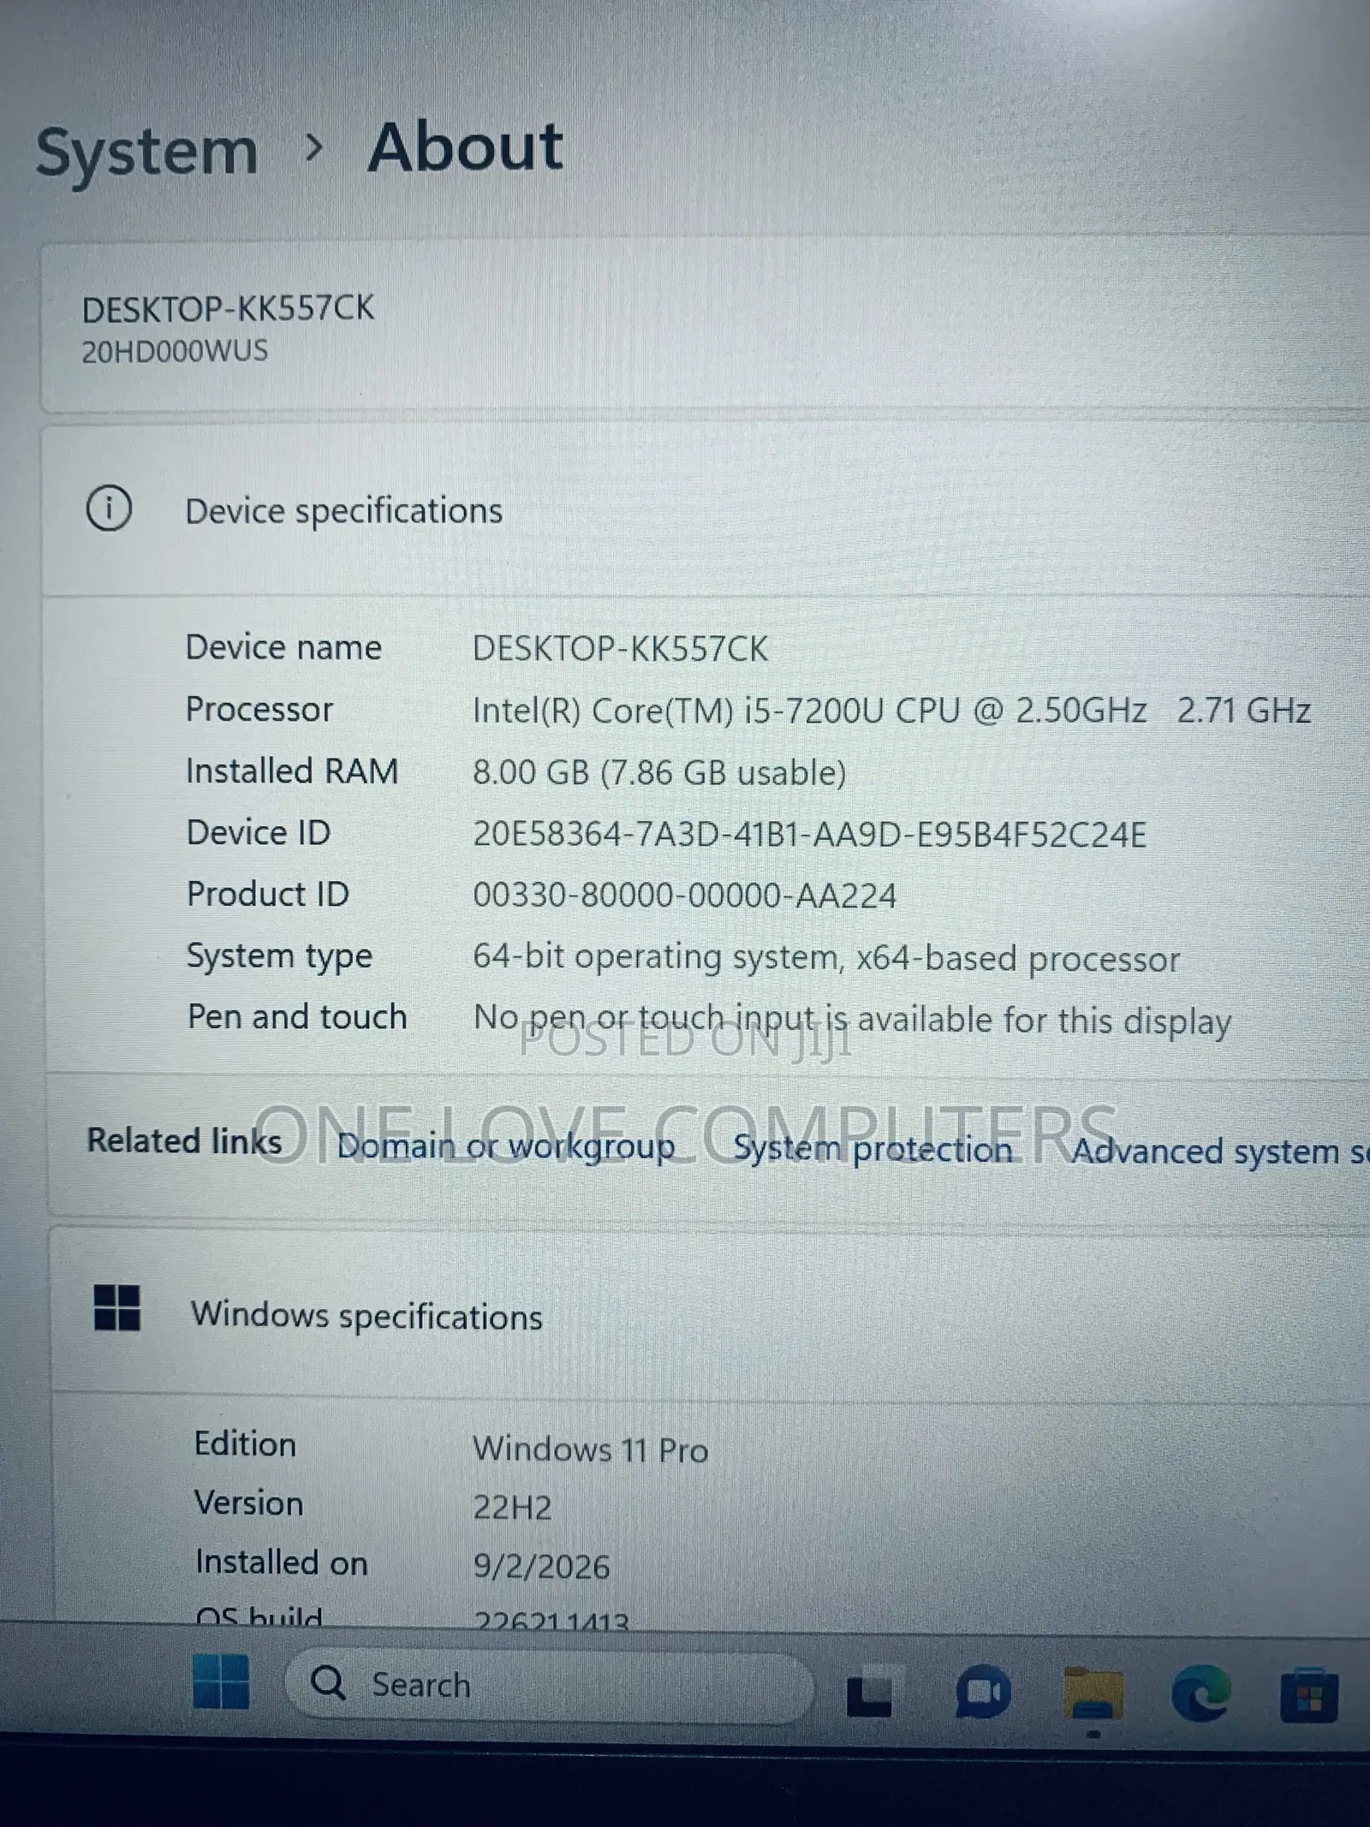
Task: Click the Pen and touch label
Action: pos(297,1017)
